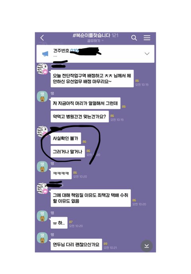Tap the chatroom title #복순이를찾습니다
This screenshot has width=191, height=274.
pyautogui.click(x=92, y=35)
